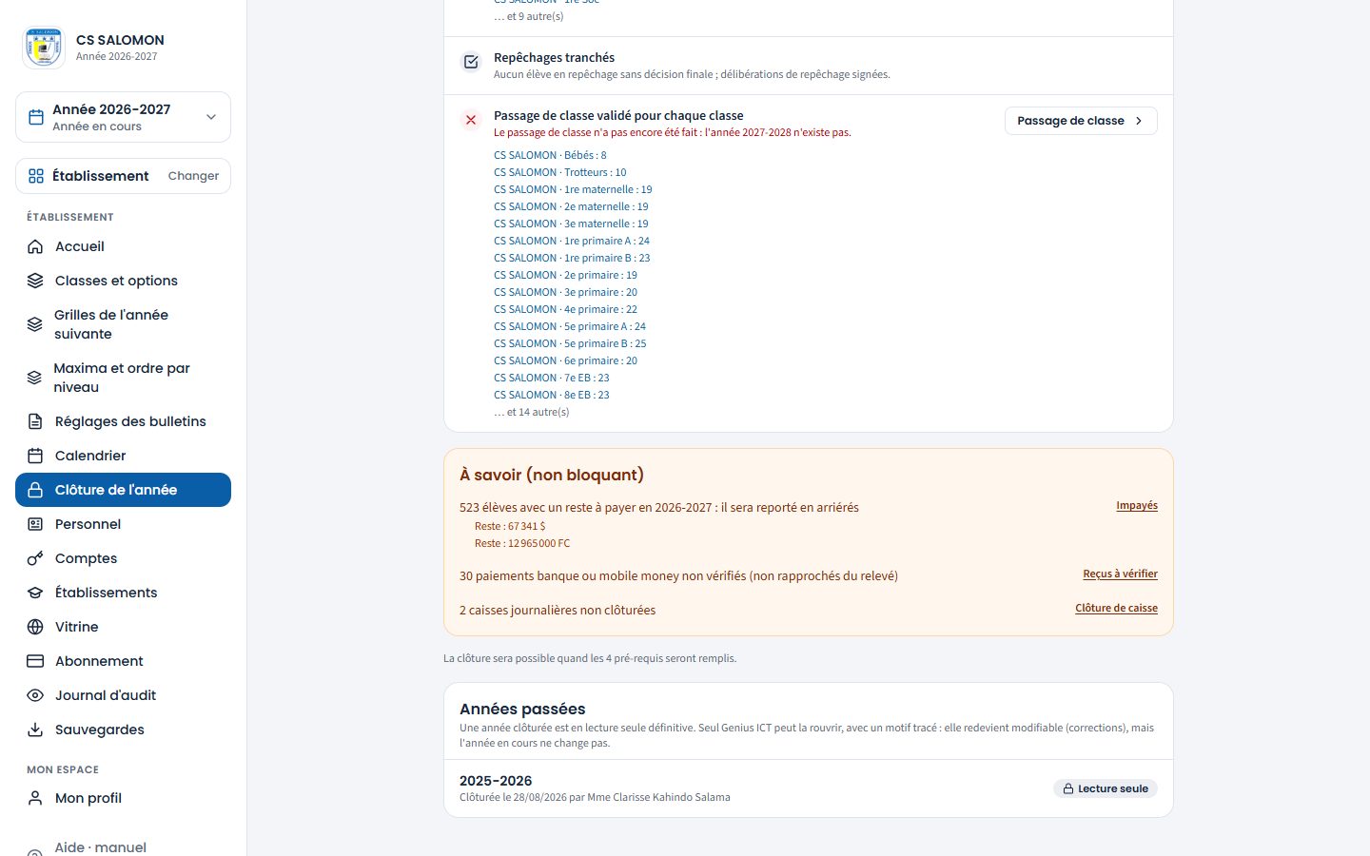Image resolution: width=1370 pixels, height=856 pixels.
Task: Open class link CS SALOMON · Trotteurs : 10
Action: click(x=560, y=172)
